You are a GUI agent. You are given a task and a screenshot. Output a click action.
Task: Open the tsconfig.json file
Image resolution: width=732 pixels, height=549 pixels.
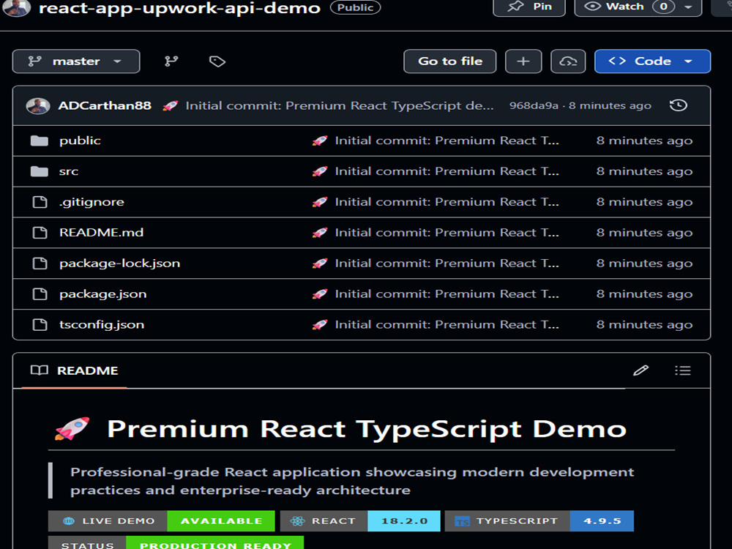pos(102,324)
